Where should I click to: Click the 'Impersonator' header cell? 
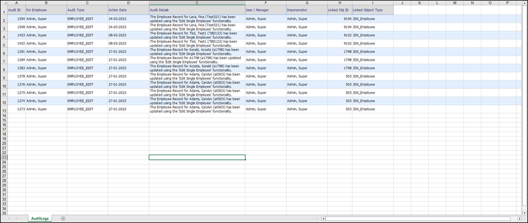(x=307, y=10)
